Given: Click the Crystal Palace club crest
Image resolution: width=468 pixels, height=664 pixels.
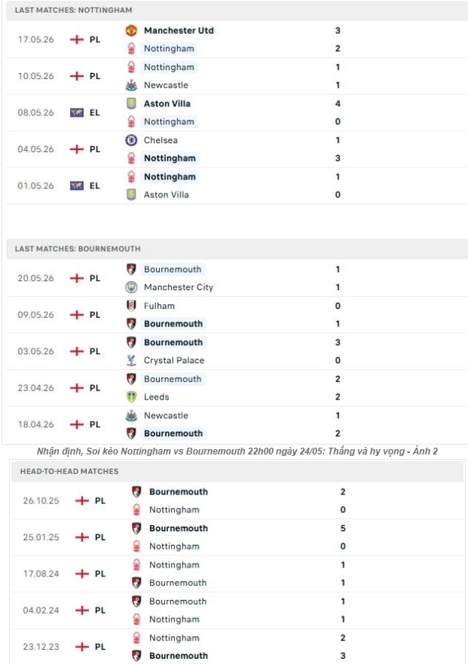Looking at the screenshot, I should tap(131, 360).
